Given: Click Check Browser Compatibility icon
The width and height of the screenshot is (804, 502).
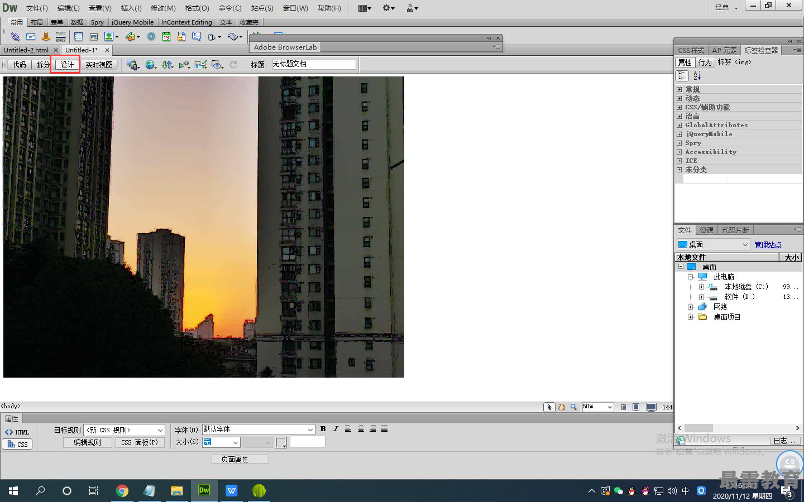Looking at the screenshot, I should tap(200, 65).
